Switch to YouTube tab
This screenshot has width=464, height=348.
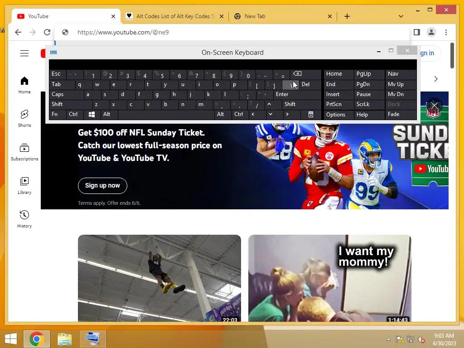click(66, 16)
